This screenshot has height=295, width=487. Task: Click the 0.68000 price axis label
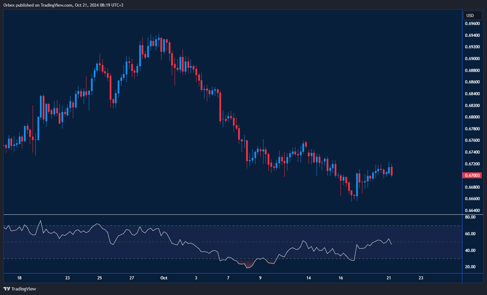[x=472, y=117]
